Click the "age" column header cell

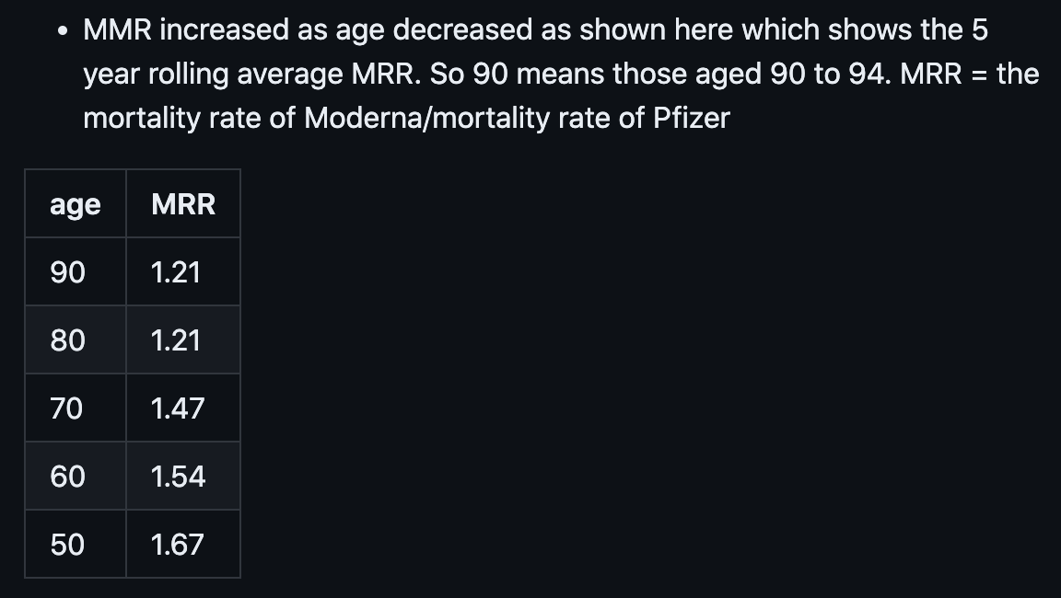76,204
